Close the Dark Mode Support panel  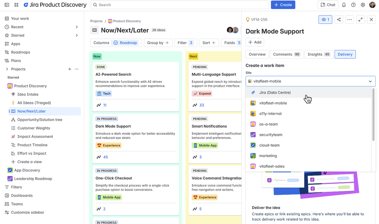(371, 20)
